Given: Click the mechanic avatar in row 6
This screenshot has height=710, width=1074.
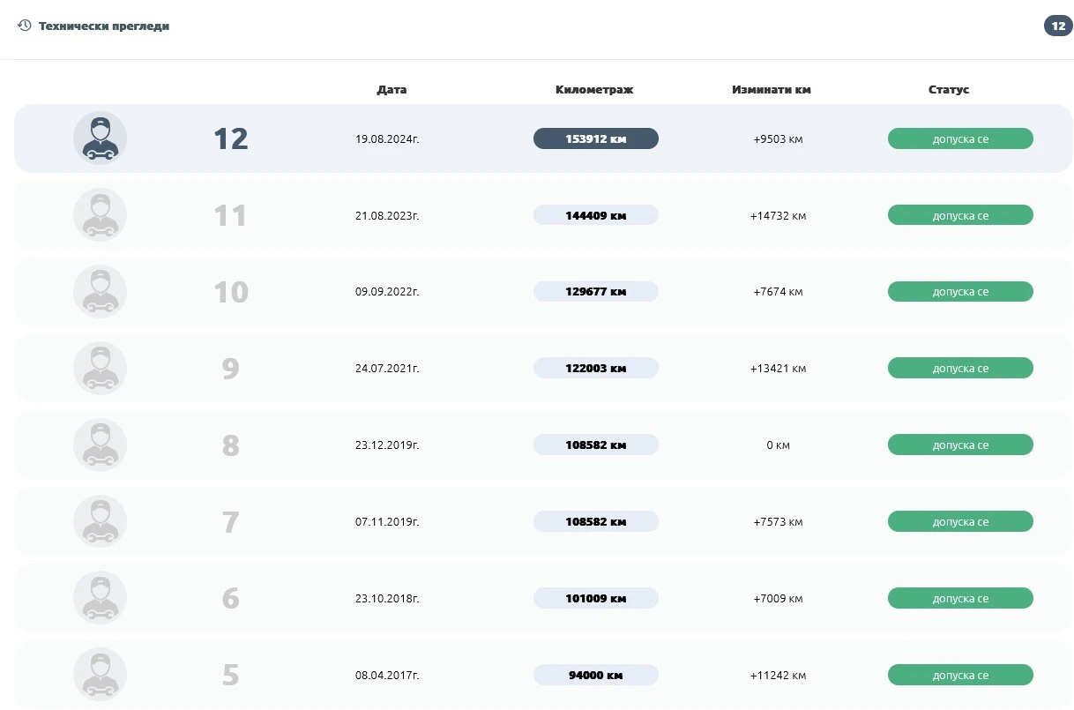Looking at the screenshot, I should (100, 599).
